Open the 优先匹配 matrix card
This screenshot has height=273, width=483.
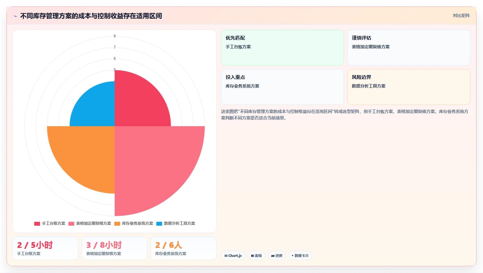click(x=282, y=48)
